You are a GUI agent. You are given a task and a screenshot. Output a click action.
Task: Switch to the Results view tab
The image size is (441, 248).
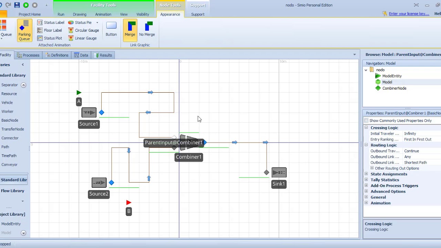click(x=103, y=55)
